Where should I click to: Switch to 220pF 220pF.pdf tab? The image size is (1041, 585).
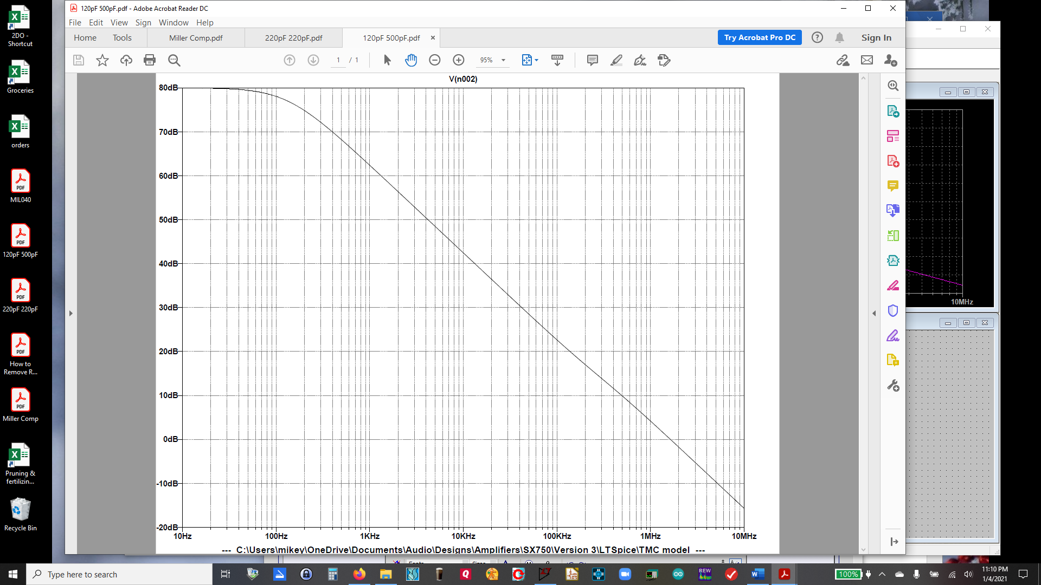coord(293,38)
